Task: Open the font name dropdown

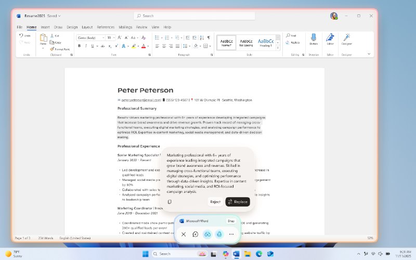Action: [103, 37]
